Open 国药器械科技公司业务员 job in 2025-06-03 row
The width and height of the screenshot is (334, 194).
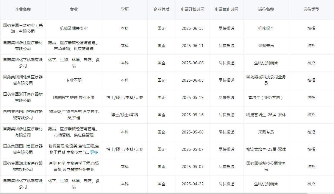(266, 80)
